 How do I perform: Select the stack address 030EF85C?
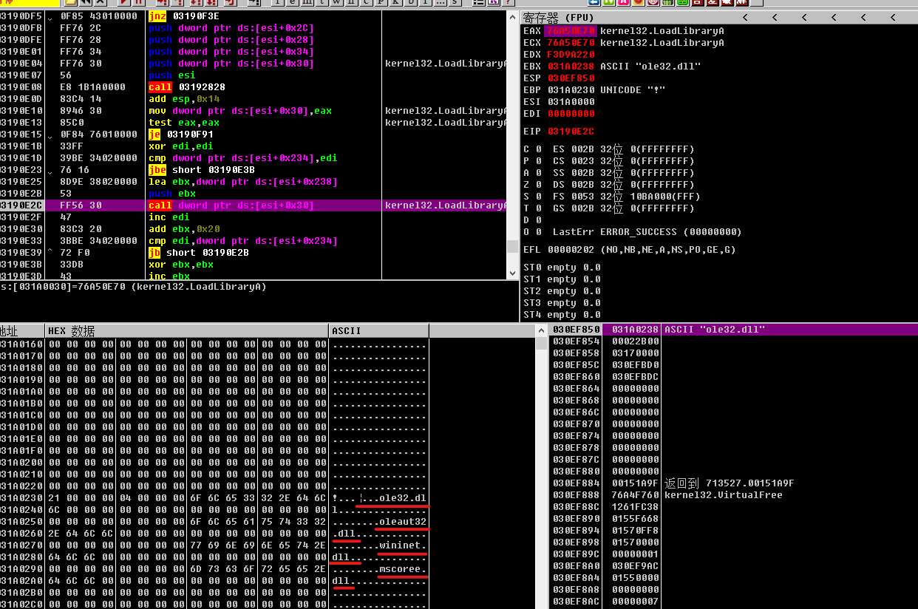pos(577,365)
